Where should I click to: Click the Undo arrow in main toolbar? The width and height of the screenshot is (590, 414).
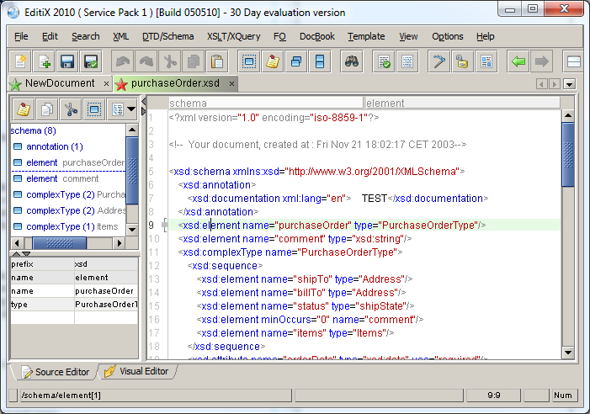pos(123,61)
